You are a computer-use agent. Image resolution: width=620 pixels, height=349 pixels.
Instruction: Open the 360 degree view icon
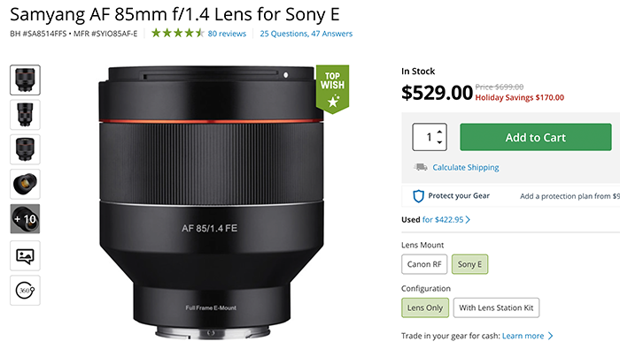pyautogui.click(x=25, y=291)
